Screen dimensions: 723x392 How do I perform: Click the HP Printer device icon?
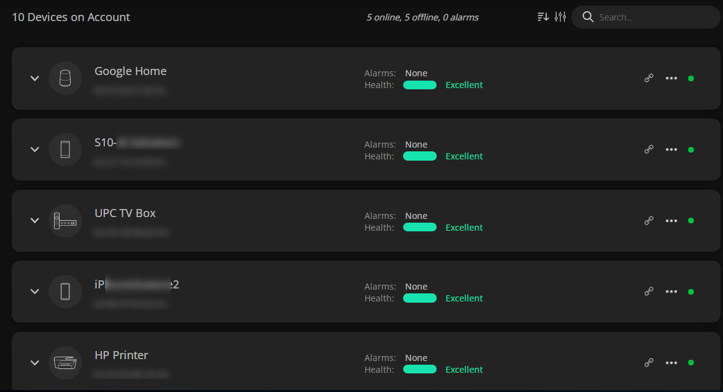[65, 363]
